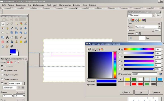Click the eyedropper next to HTML notation

tap(161, 74)
